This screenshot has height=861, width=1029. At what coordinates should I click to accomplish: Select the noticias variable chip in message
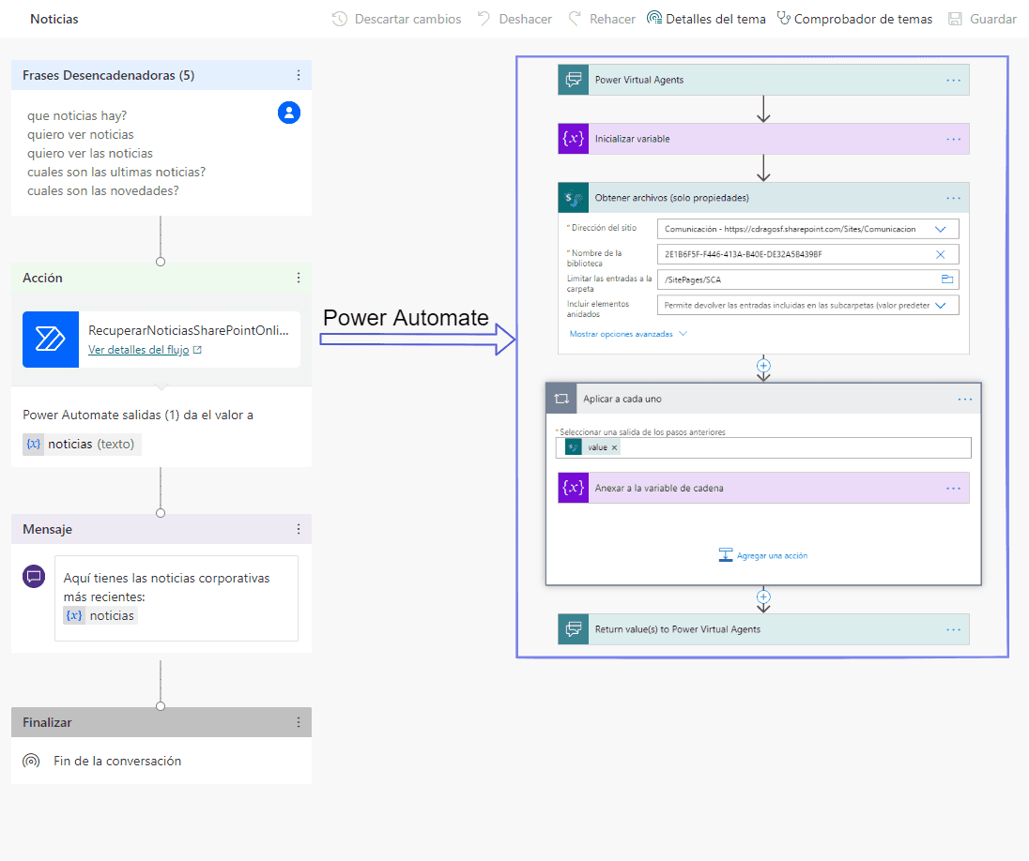[100, 616]
